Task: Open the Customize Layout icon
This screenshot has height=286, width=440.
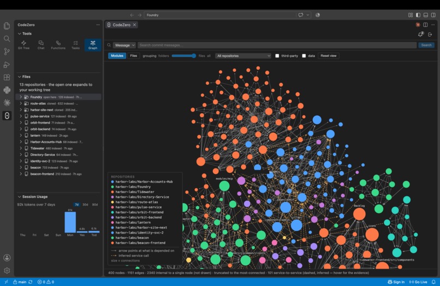Action: point(411,15)
